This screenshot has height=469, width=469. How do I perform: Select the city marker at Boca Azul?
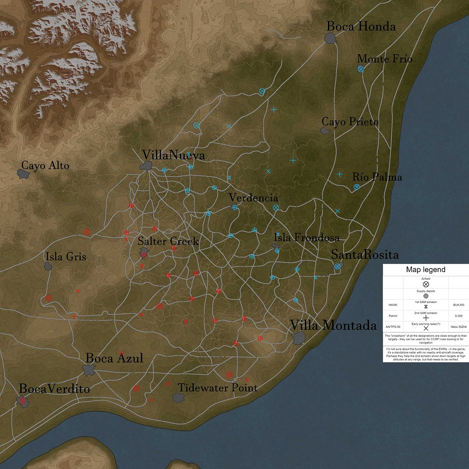(x=89, y=371)
